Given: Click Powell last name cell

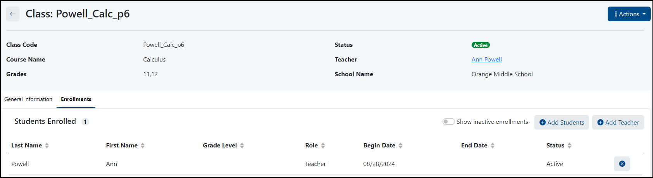Looking at the screenshot, I should pos(20,164).
